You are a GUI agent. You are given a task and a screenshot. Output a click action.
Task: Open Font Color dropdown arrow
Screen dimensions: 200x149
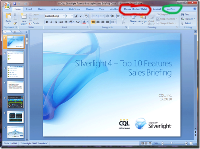87,22
